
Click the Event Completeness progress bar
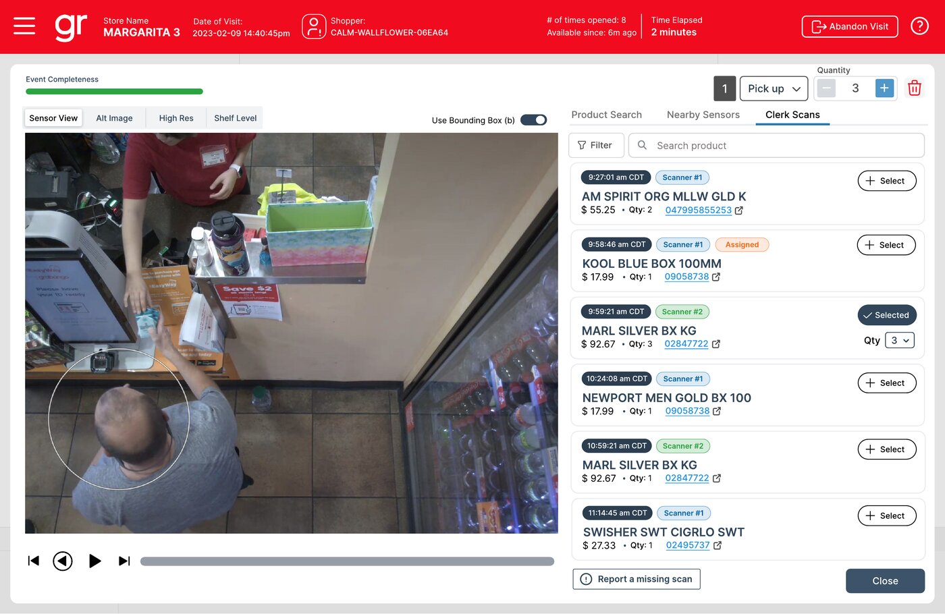point(114,92)
